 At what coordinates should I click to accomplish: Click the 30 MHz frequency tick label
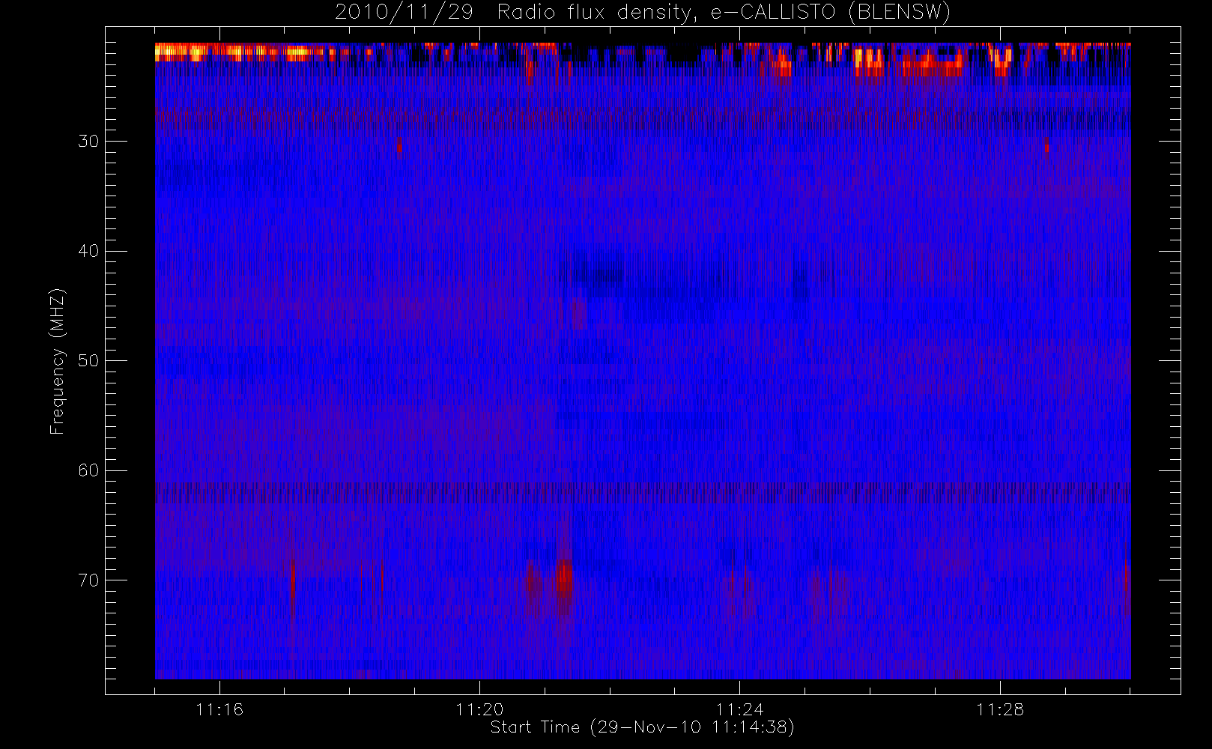88,141
